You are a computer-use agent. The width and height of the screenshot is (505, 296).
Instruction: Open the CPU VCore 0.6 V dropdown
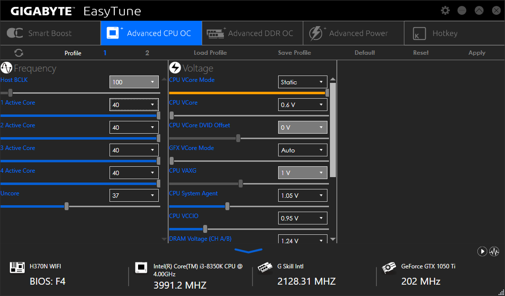tap(303, 105)
